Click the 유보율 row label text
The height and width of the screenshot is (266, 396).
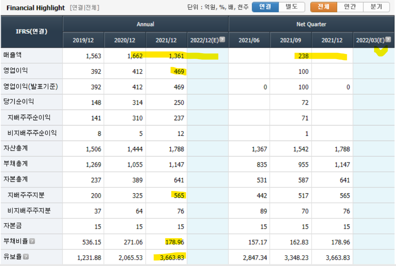(13, 256)
